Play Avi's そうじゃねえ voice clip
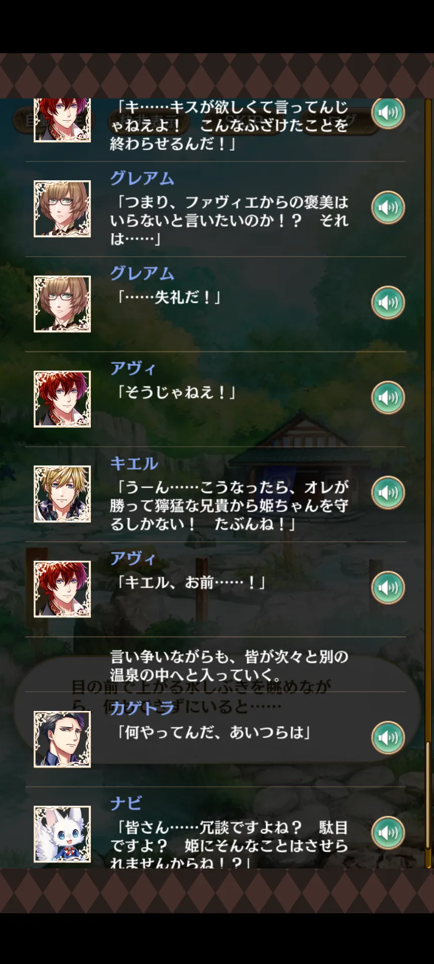The width and height of the screenshot is (434, 964). pyautogui.click(x=388, y=398)
